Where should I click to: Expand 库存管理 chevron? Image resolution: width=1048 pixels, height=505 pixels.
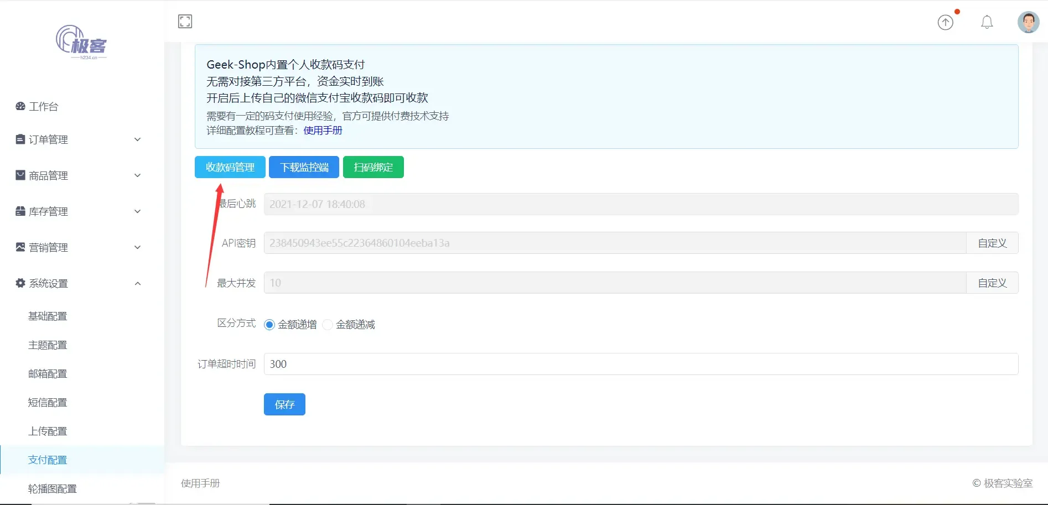(138, 211)
